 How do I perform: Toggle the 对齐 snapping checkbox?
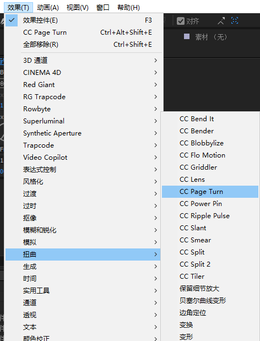coord(181,21)
